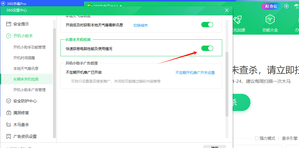Click the shield icon beside 安全防护中心
The image size is (299, 148).
point(9,101)
